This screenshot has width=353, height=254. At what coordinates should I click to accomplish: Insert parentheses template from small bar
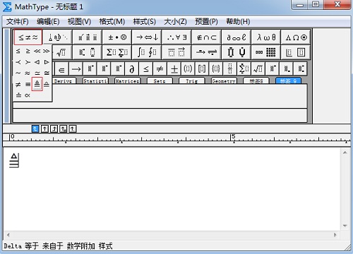click(188, 69)
